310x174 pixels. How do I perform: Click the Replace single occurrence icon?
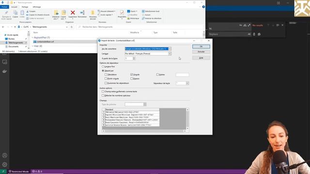(x=254, y=34)
